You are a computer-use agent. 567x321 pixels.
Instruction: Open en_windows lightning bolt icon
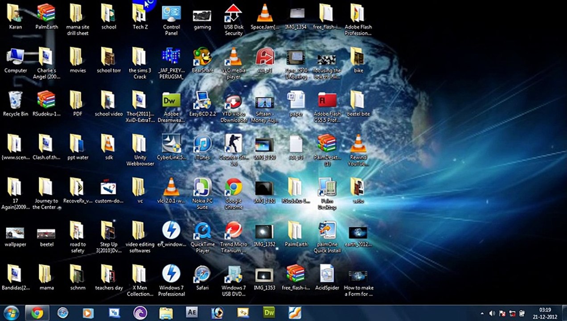(x=171, y=234)
